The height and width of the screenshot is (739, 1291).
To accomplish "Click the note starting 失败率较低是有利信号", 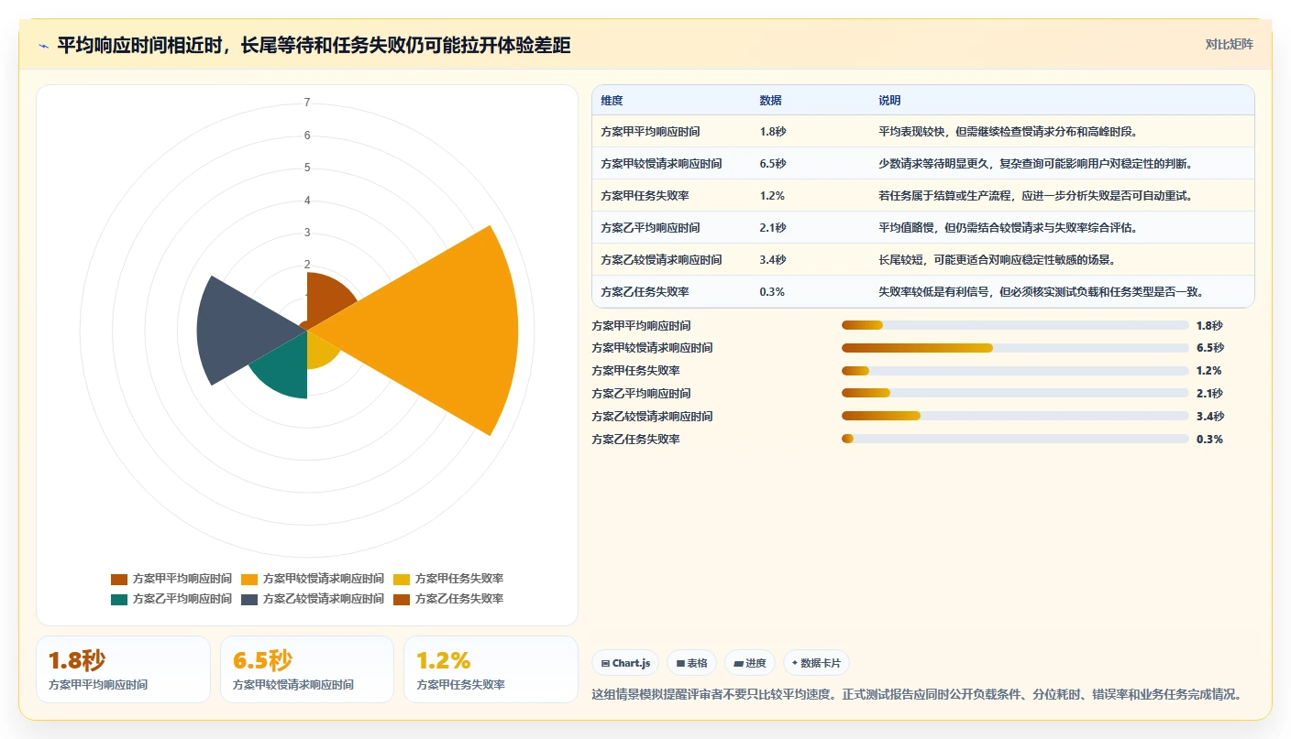I will pos(1041,292).
